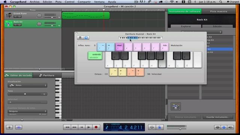Switch to piano keyboard view in Escritura musical
This screenshot has width=240, height=135.
pyautogui.click(x=80, y=37)
